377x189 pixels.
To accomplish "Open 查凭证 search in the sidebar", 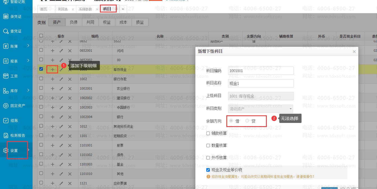I will [16, 31].
